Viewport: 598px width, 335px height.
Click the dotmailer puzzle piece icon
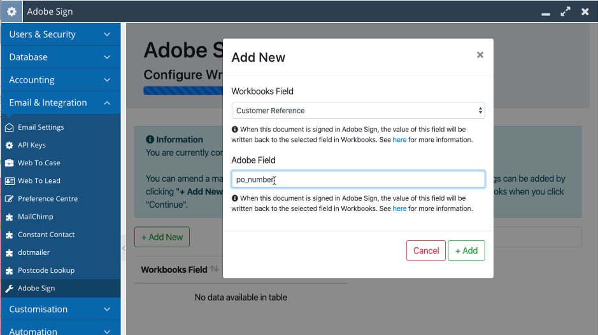point(9,253)
